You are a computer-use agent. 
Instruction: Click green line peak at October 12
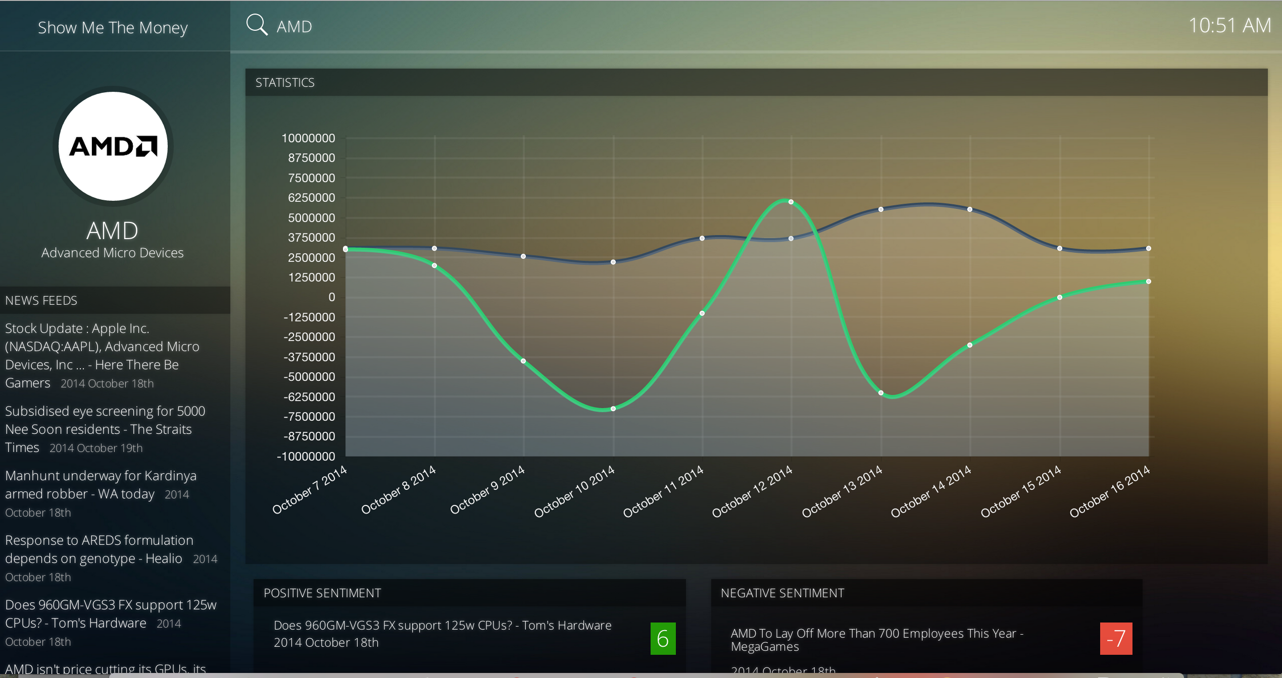(x=791, y=202)
